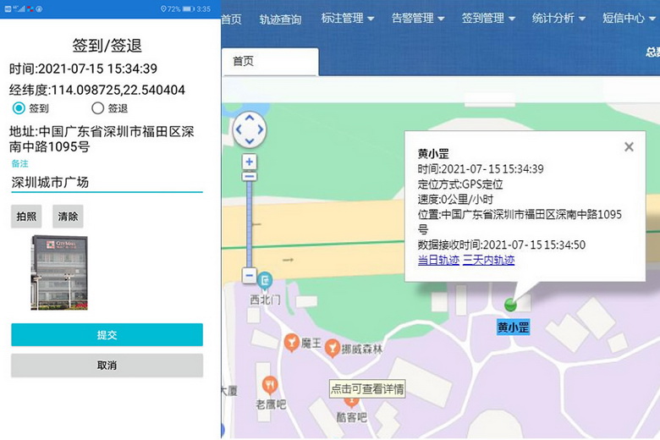Close the 黄小罡 info popup
This screenshot has width=660, height=440.
click(629, 146)
